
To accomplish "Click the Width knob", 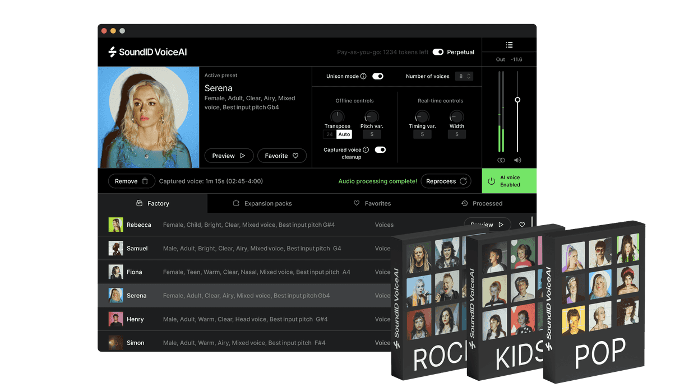I will tap(457, 116).
